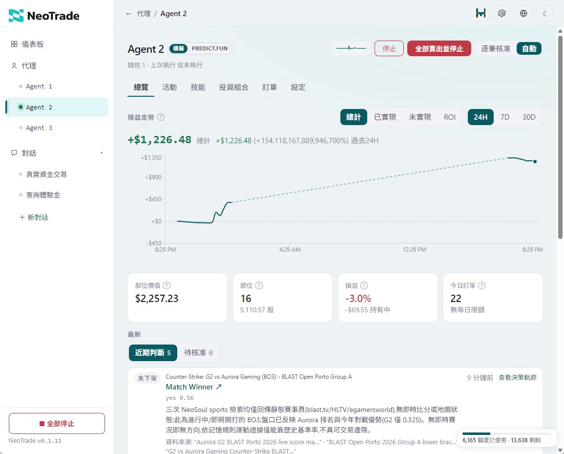Click the quota usage progress bar

[x=506, y=433]
